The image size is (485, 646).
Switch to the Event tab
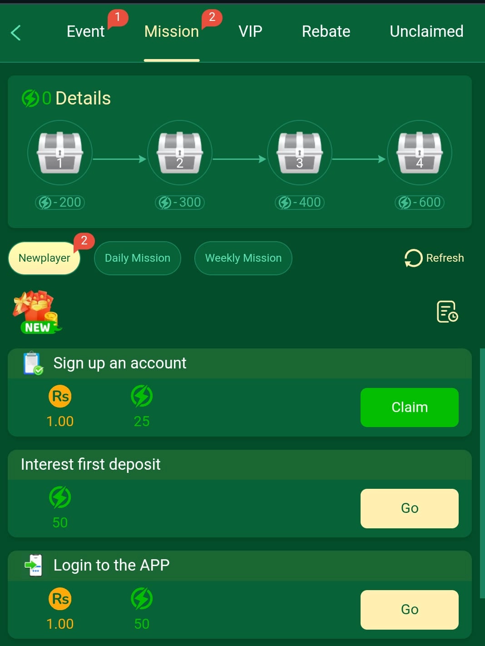click(x=85, y=31)
